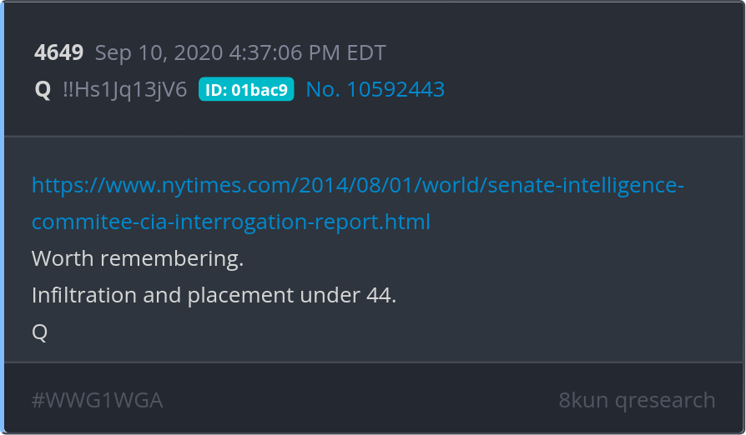Click the blue accent bar on left edge
The height and width of the screenshot is (435, 746).
2,217
